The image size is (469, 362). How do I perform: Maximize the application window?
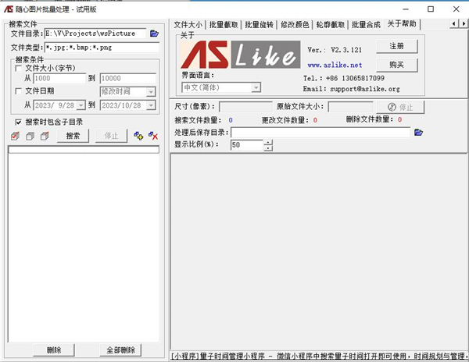pyautogui.click(x=431, y=9)
